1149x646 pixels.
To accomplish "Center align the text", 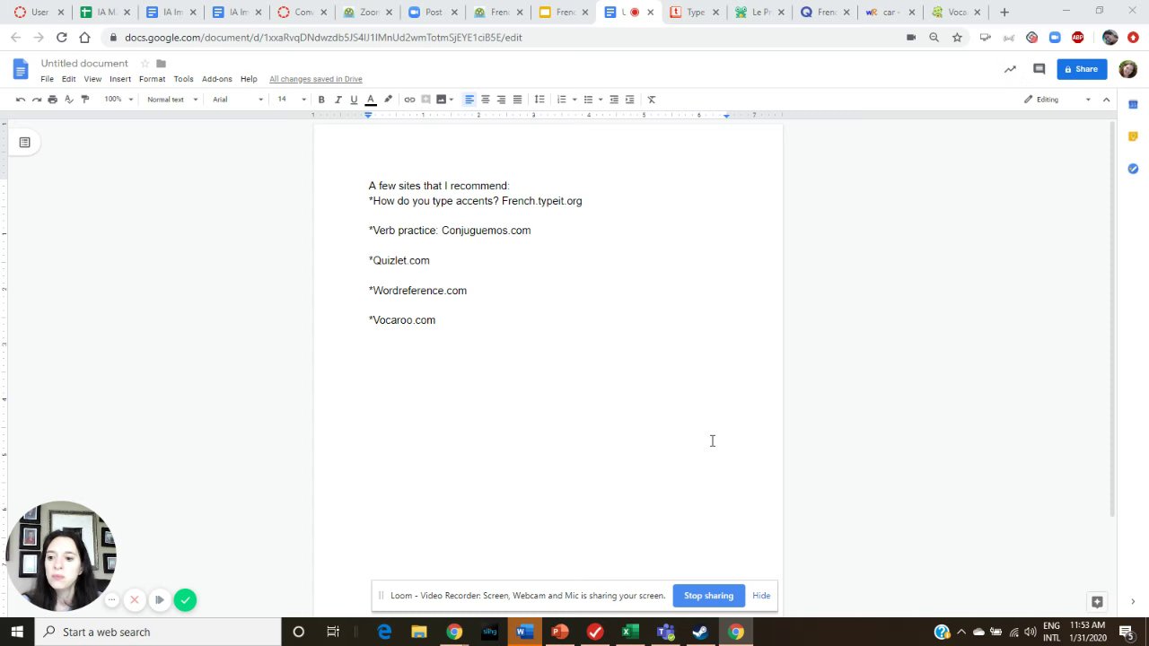I will 485,100.
